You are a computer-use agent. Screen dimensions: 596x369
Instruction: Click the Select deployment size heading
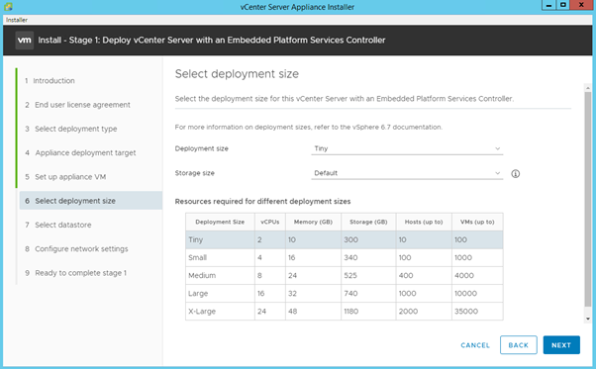click(x=237, y=73)
